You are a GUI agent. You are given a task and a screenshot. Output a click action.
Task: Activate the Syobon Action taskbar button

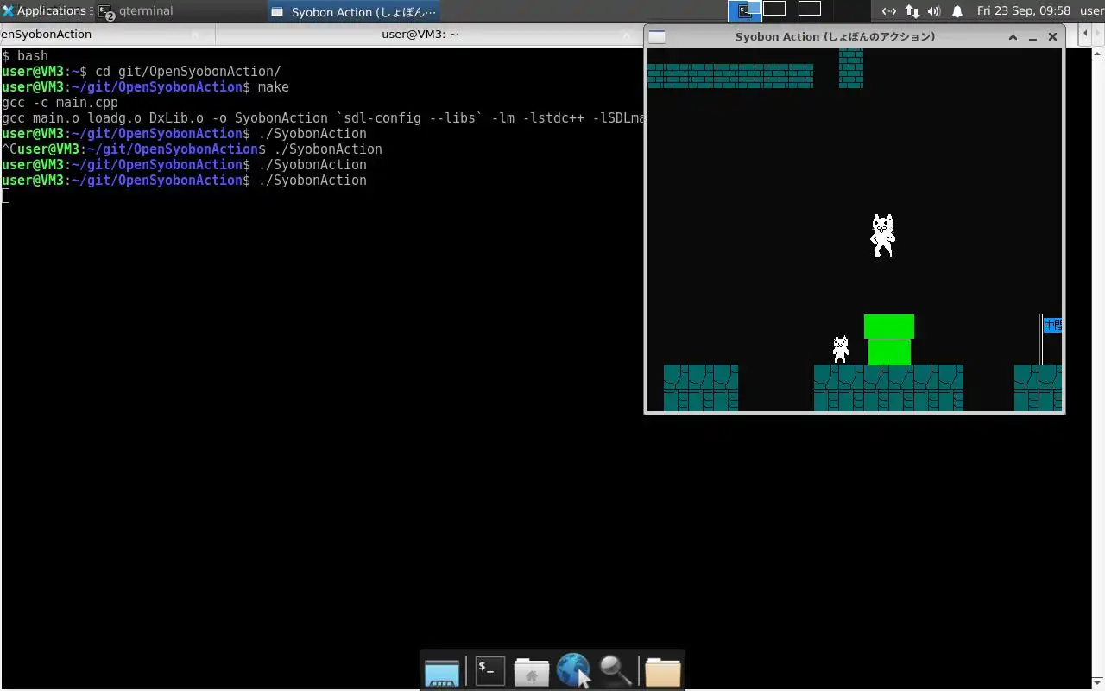(354, 12)
